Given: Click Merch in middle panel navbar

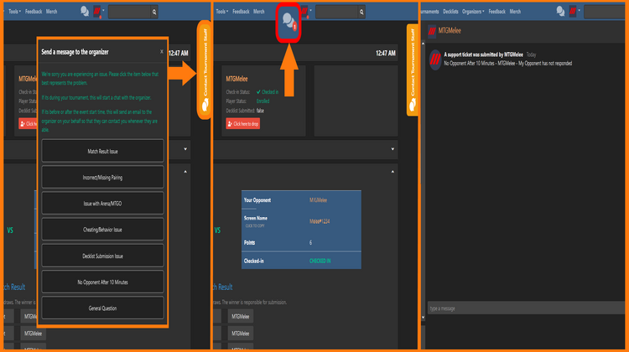Looking at the screenshot, I should pyautogui.click(x=259, y=12).
